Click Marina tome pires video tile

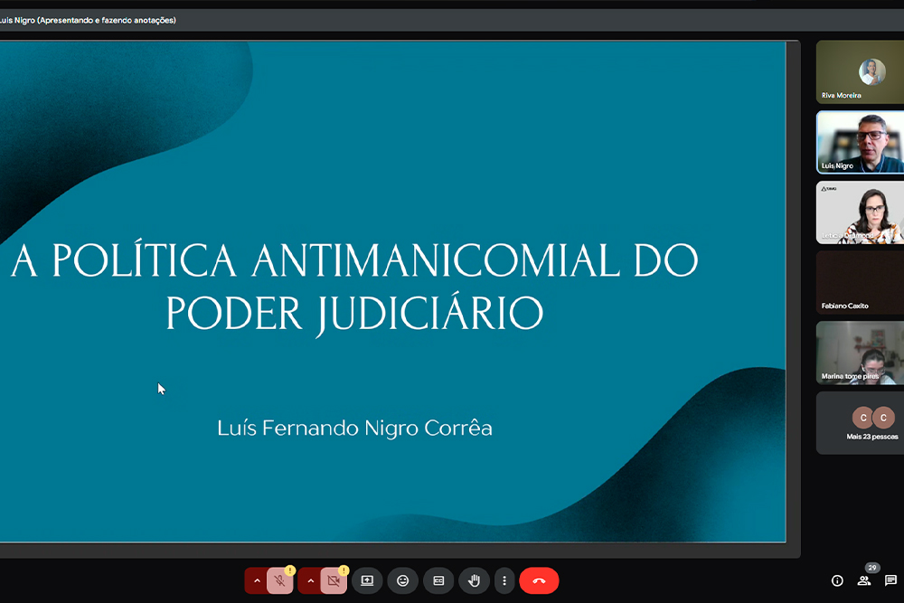pyautogui.click(x=860, y=353)
